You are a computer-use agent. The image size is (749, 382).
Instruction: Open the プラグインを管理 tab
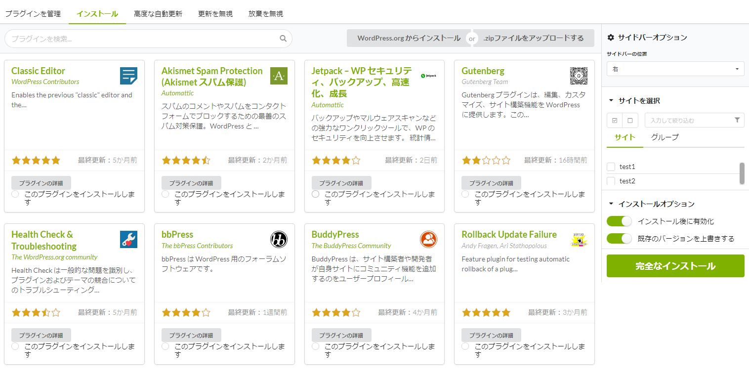(33, 14)
